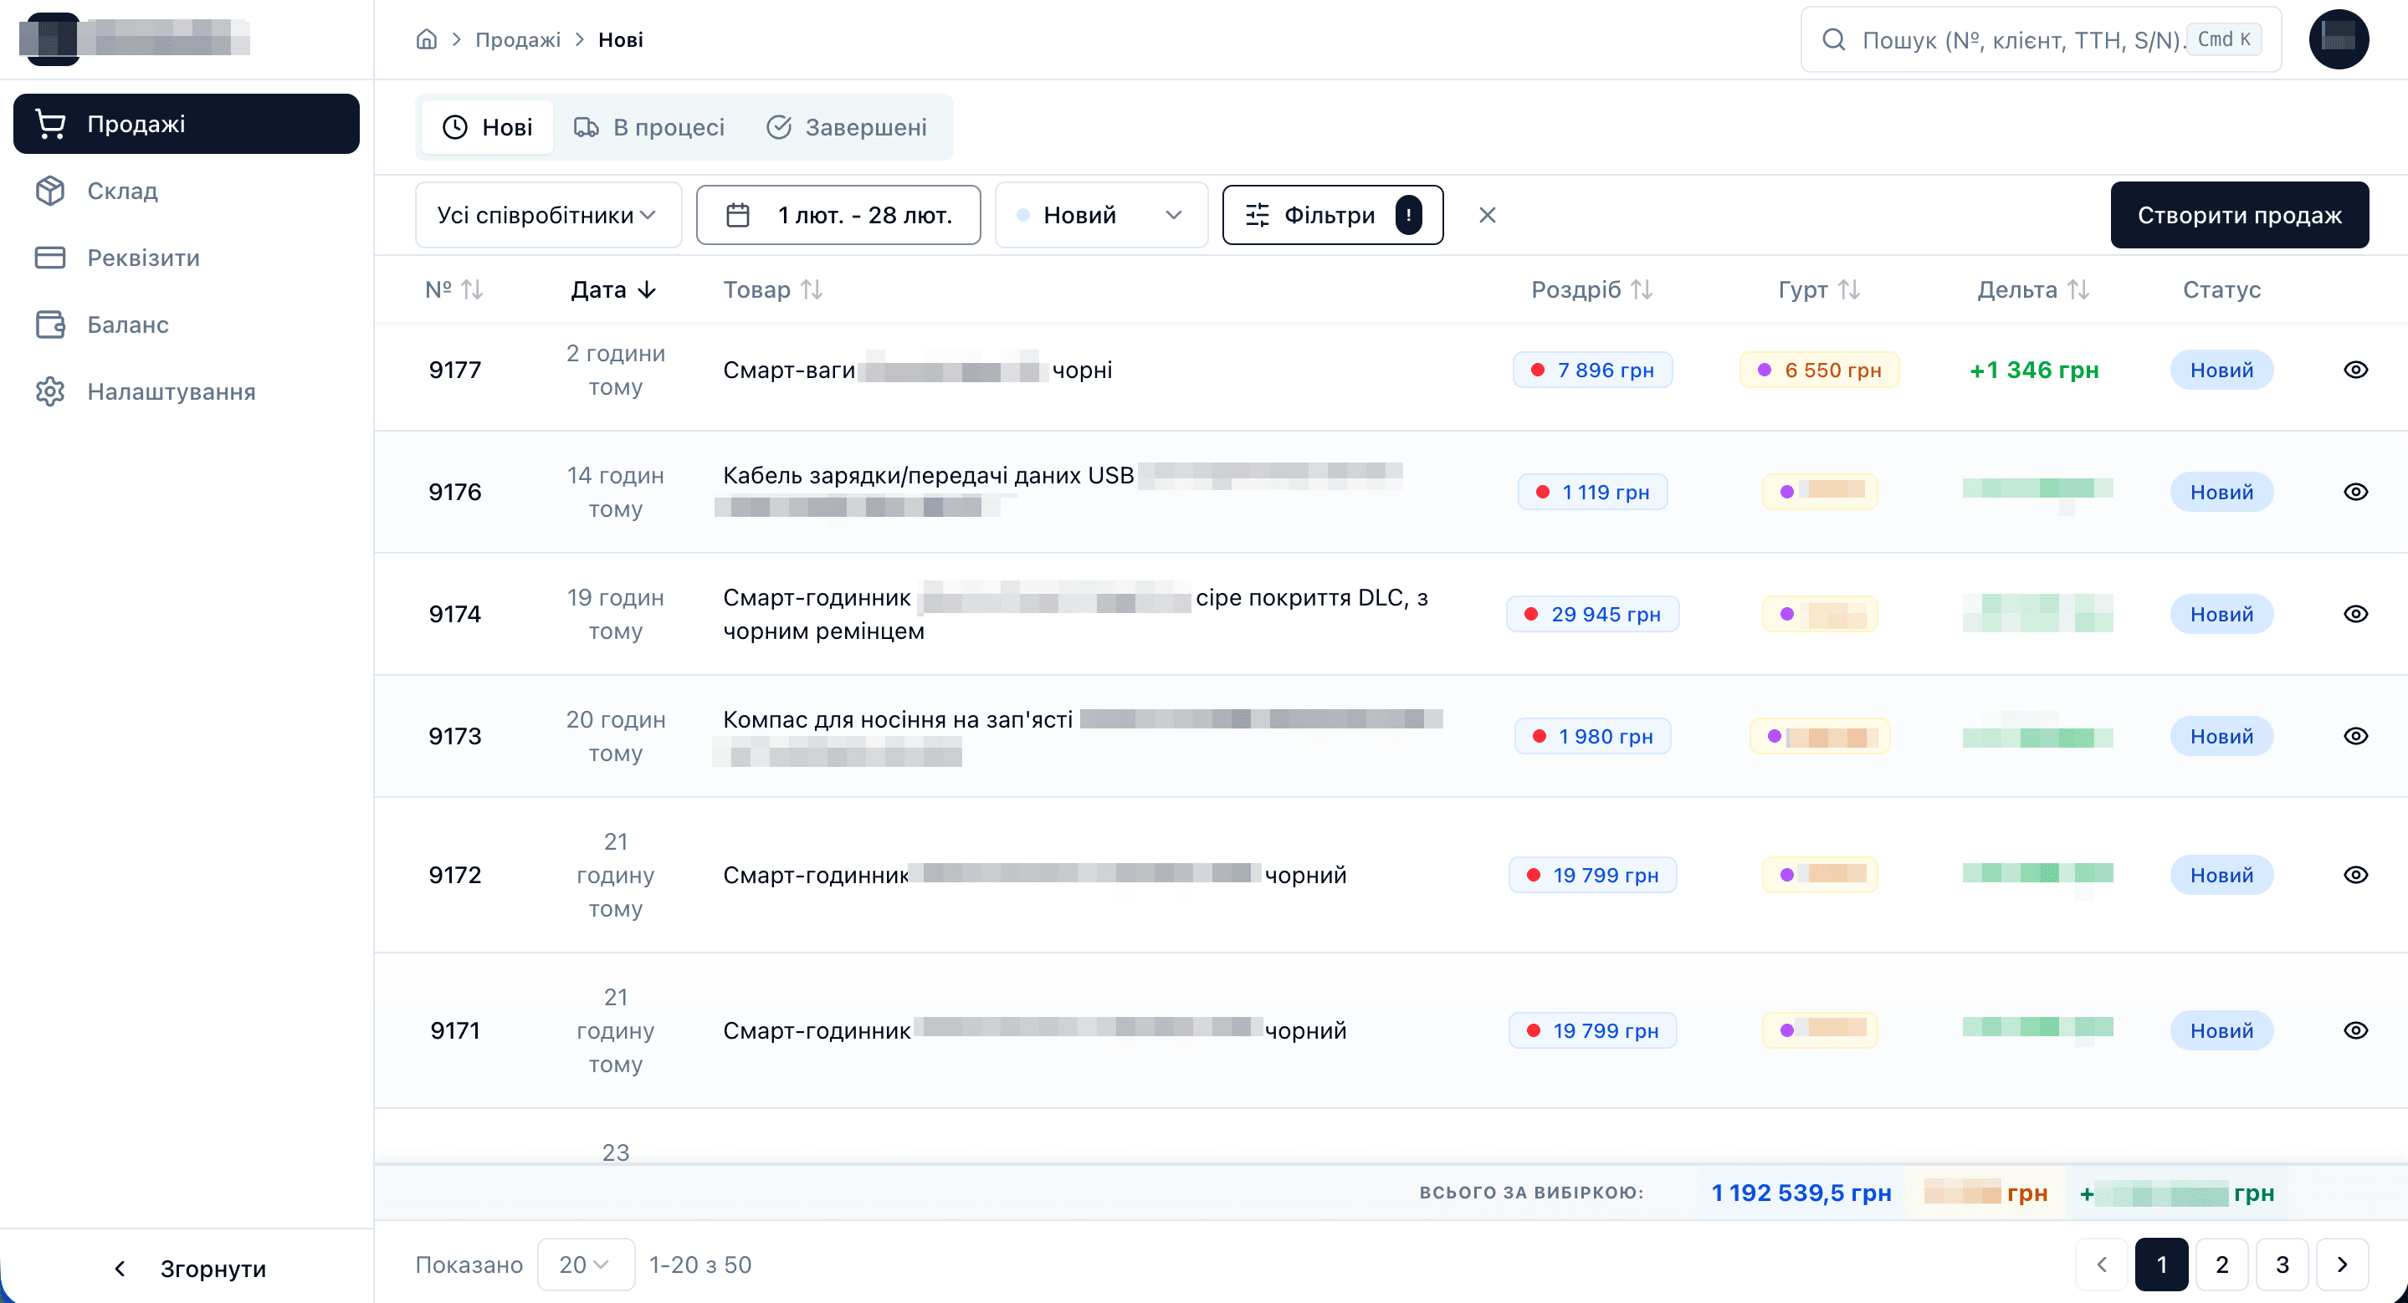Open Налаштування settings
2408x1303 pixels.
tap(170, 391)
